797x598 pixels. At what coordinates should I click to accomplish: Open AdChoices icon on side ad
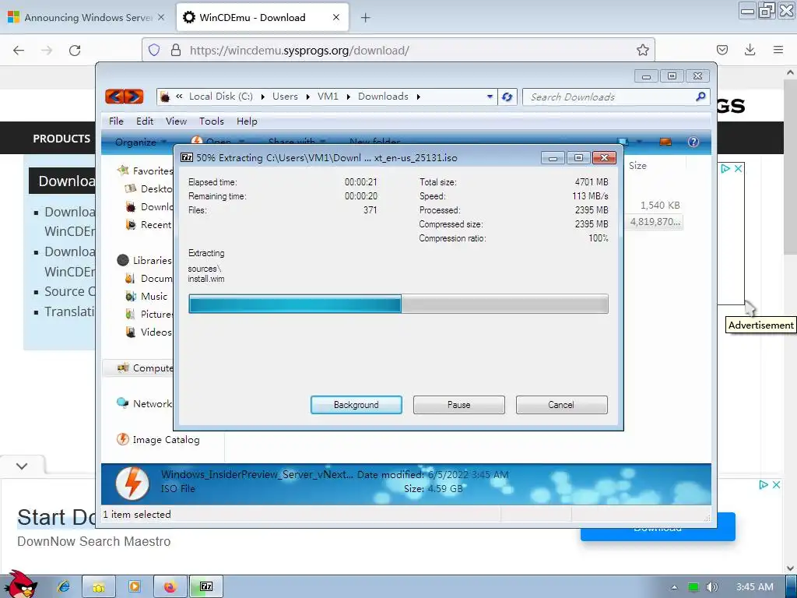726,168
